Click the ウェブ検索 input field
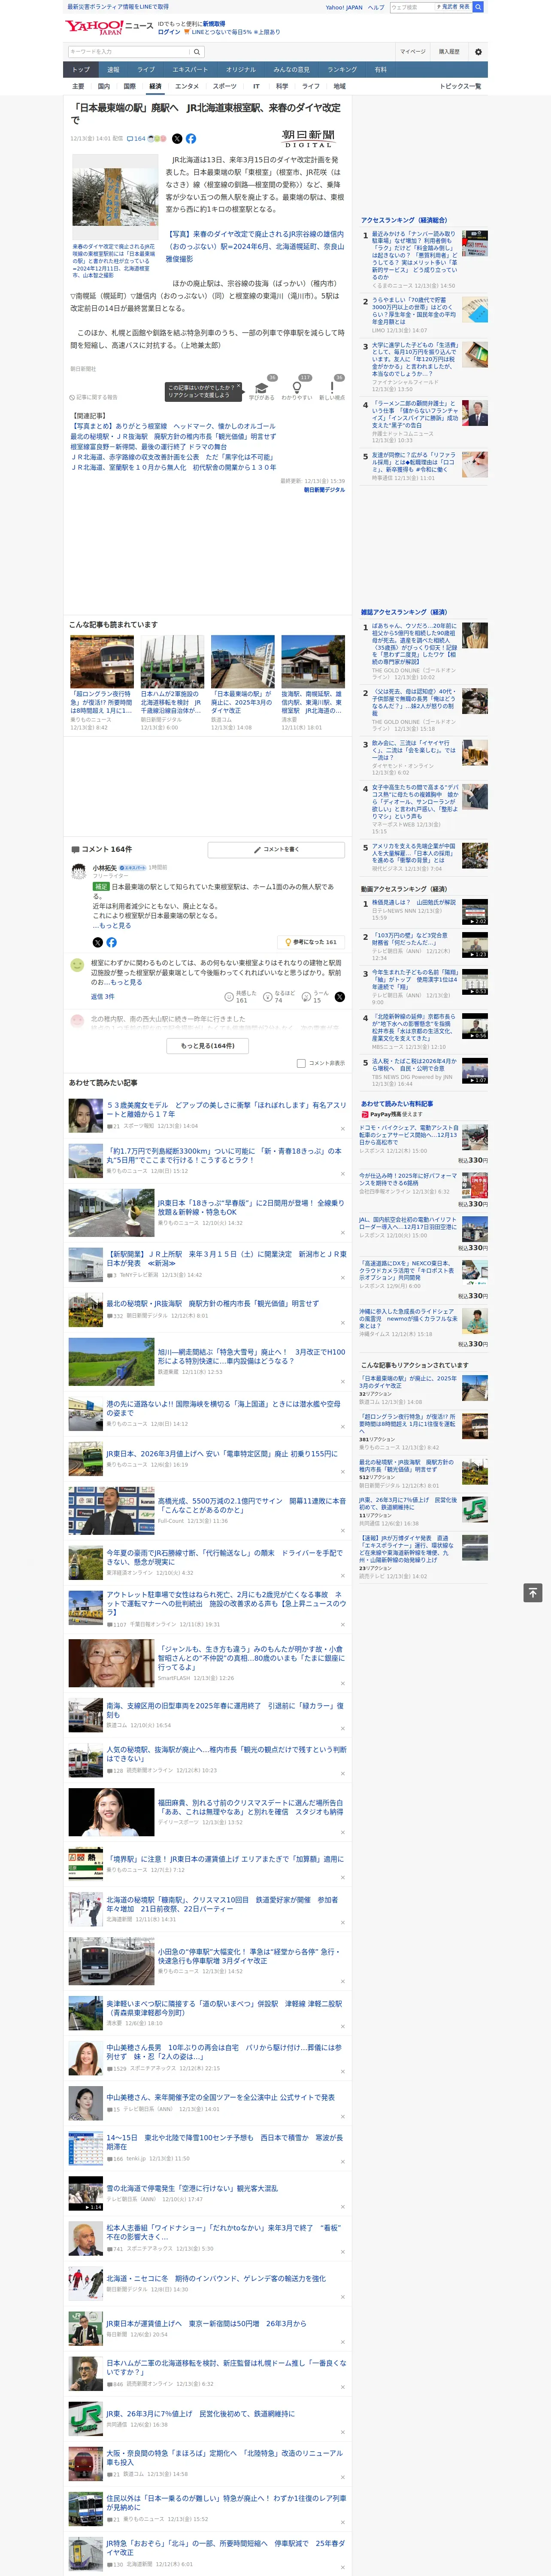 pos(412,7)
